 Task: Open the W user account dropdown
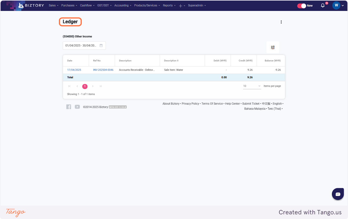pos(338,6)
